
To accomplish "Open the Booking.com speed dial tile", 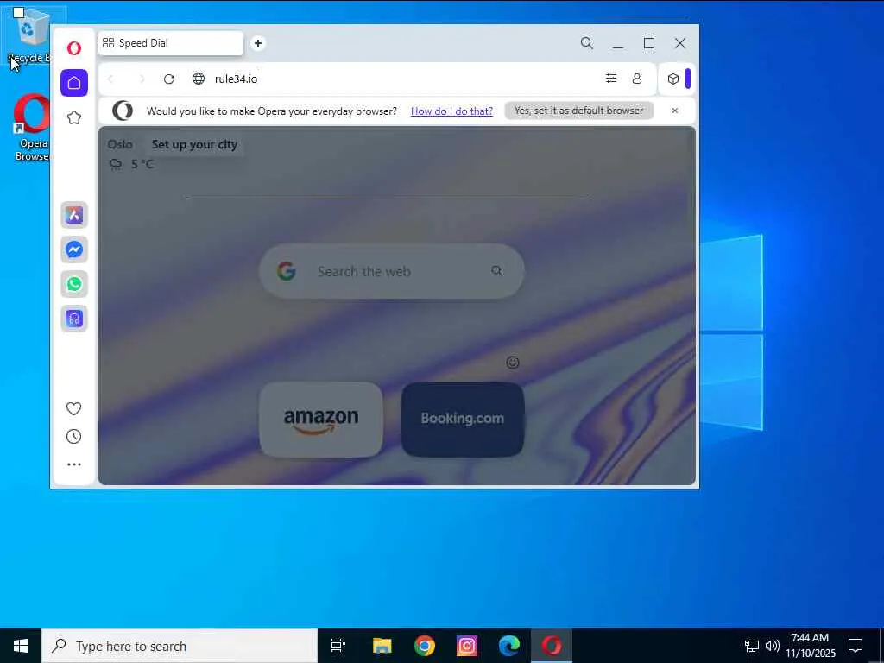I will [x=463, y=420].
